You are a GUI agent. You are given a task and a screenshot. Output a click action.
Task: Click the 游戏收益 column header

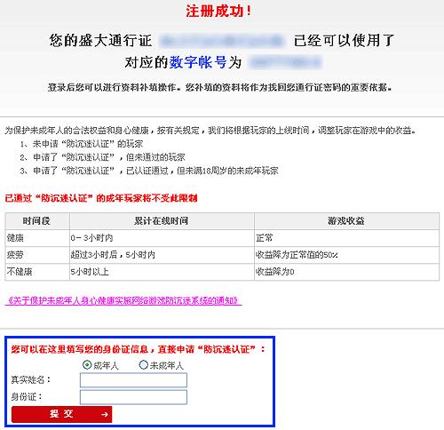(x=346, y=221)
